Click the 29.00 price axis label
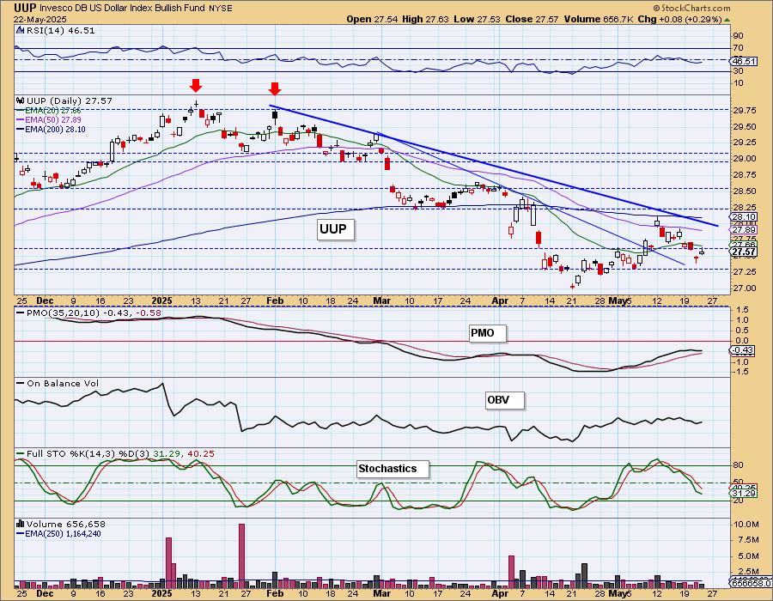This screenshot has width=773, height=601. [x=745, y=159]
